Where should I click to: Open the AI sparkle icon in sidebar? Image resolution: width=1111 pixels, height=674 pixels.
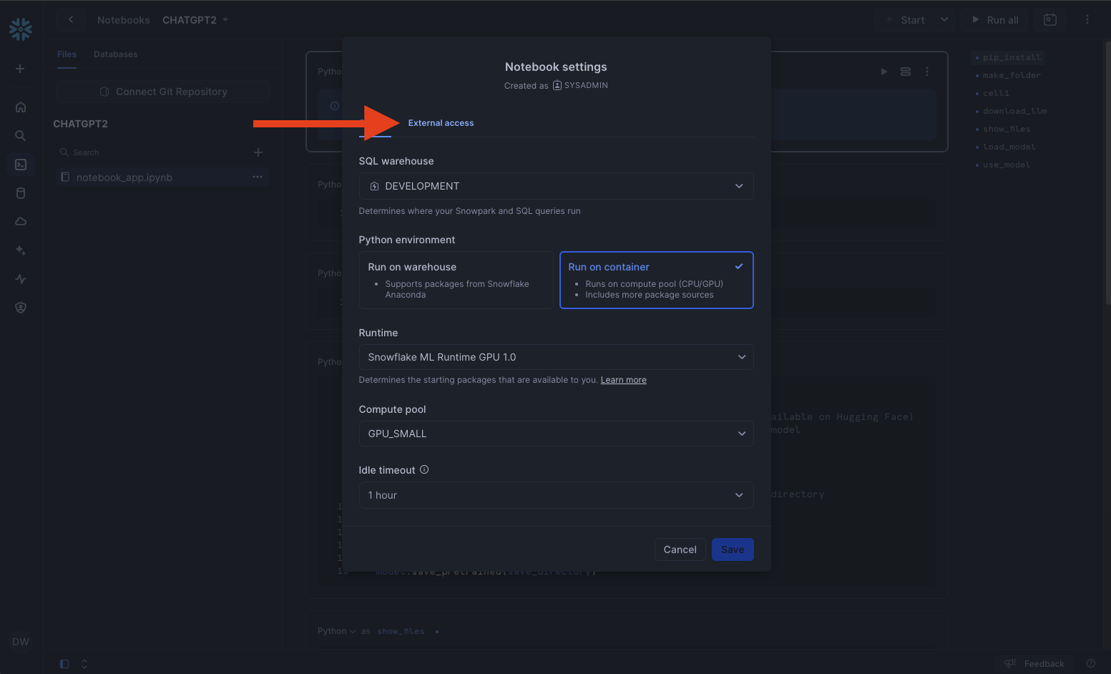point(21,250)
